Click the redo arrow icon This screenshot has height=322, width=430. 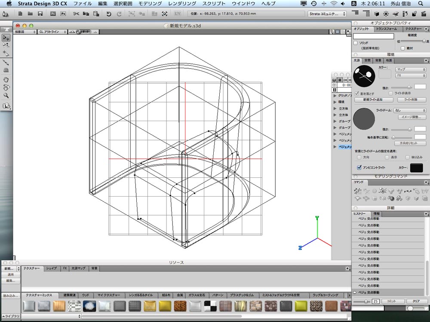click(x=119, y=14)
